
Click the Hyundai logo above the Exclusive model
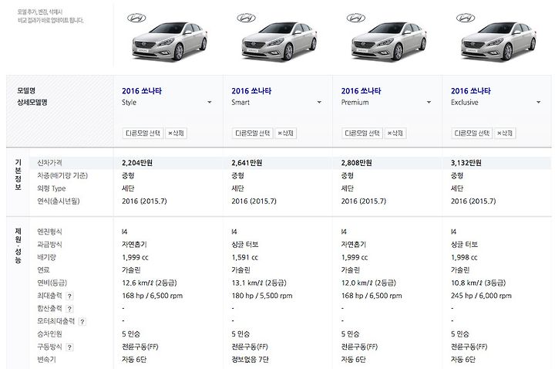point(466,18)
